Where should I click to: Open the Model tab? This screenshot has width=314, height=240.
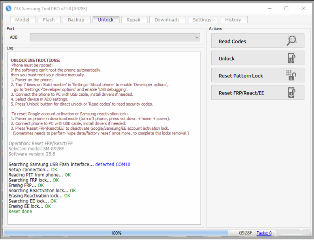tap(23, 20)
